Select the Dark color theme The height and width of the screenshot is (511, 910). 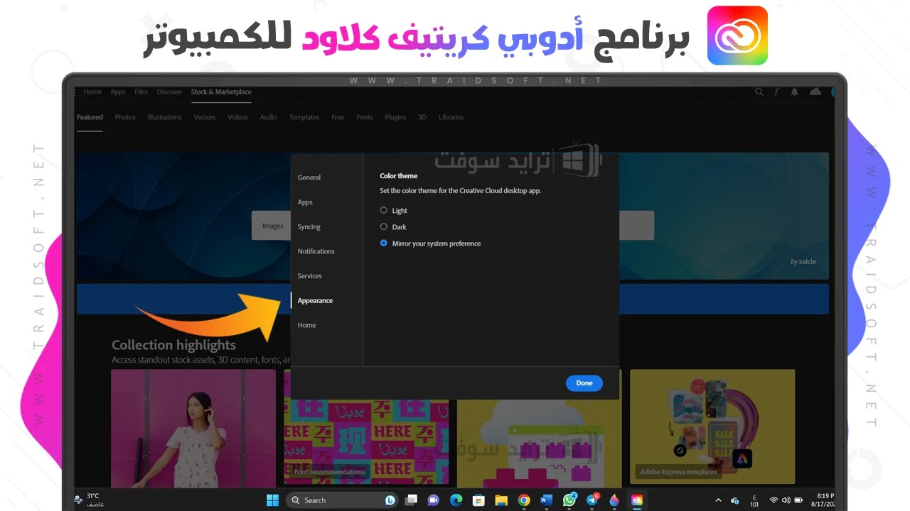click(x=384, y=226)
